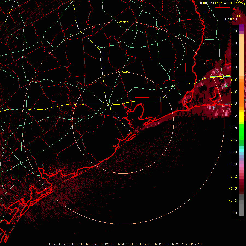The height and width of the screenshot is (246, 246).
Task: Click the "DKD" label above the color bar
Action: (x=240, y=16)
